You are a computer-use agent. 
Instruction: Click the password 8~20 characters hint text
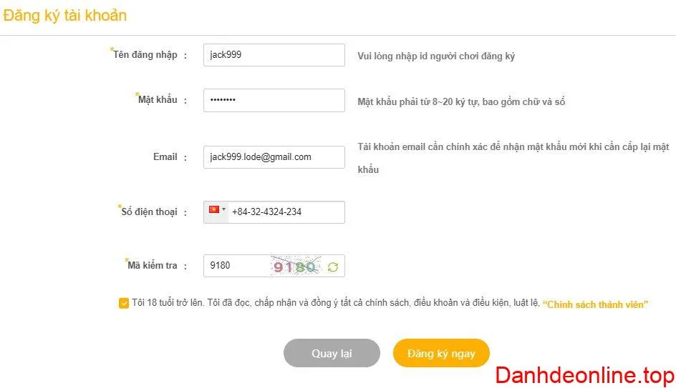tap(461, 102)
